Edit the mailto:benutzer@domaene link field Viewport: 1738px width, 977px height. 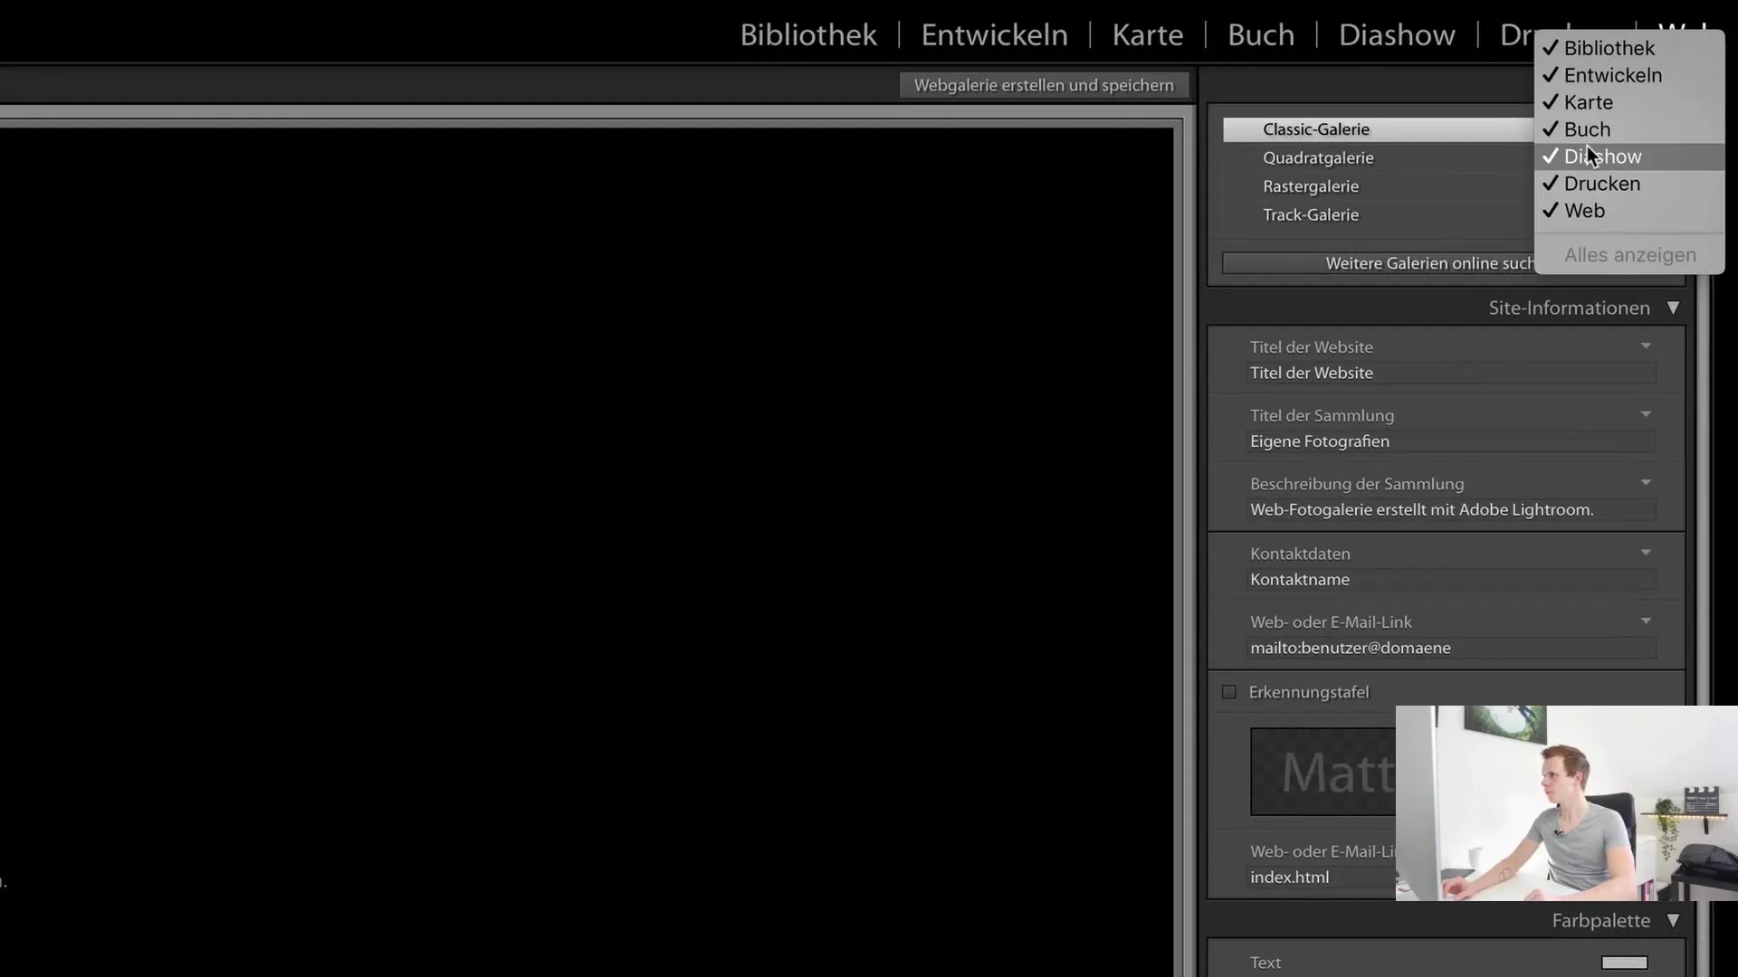(1451, 649)
